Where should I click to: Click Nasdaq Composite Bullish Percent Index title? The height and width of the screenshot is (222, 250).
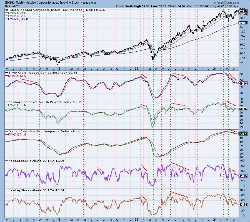click(x=44, y=102)
